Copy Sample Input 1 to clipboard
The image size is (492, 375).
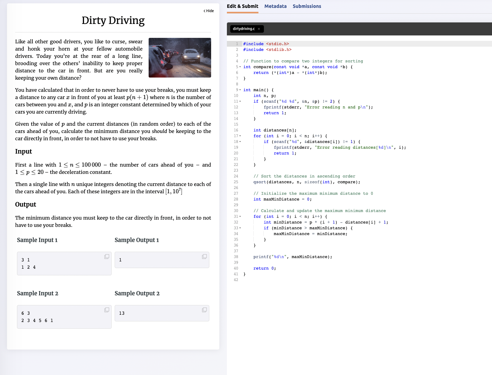106,256
